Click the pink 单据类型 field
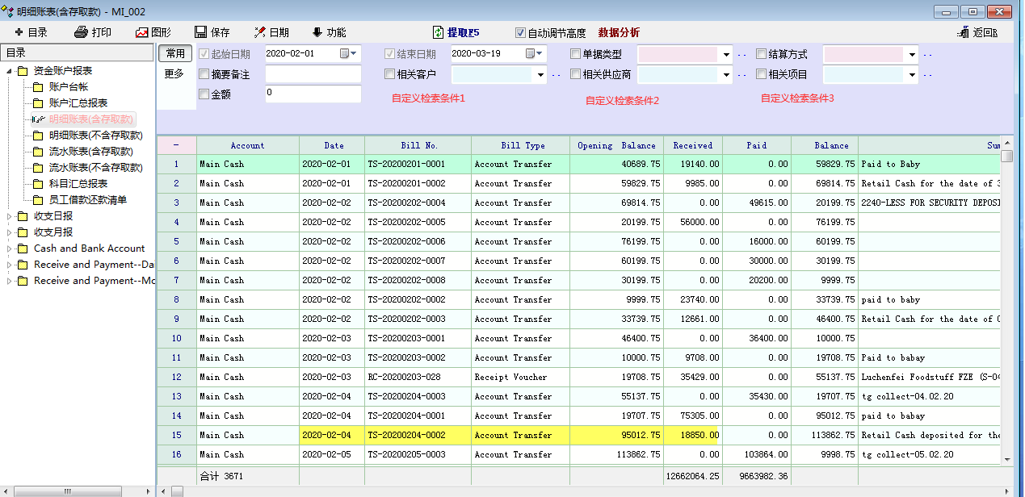Viewport: 1025px width, 497px height. (677, 54)
